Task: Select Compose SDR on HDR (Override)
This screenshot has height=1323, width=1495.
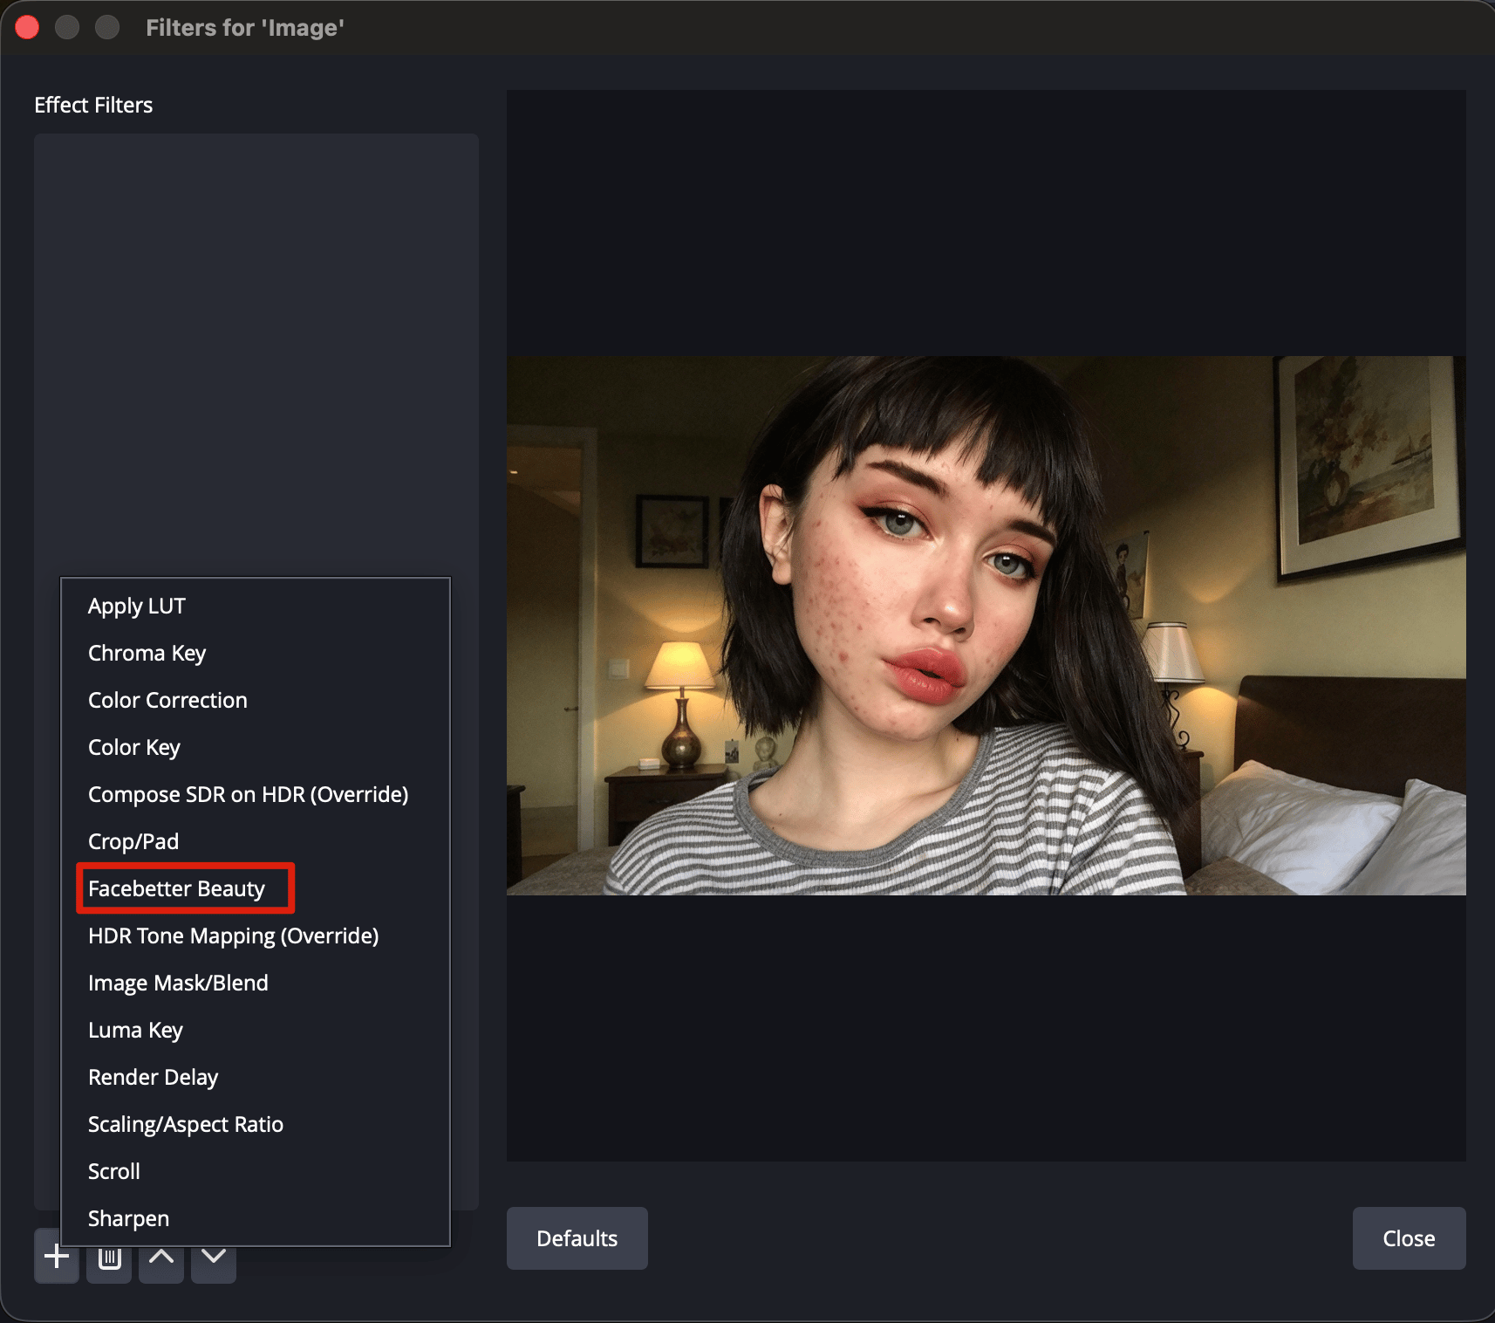Action: coord(256,794)
